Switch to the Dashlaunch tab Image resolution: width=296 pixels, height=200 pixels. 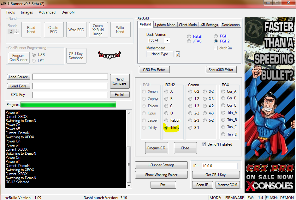(231, 25)
